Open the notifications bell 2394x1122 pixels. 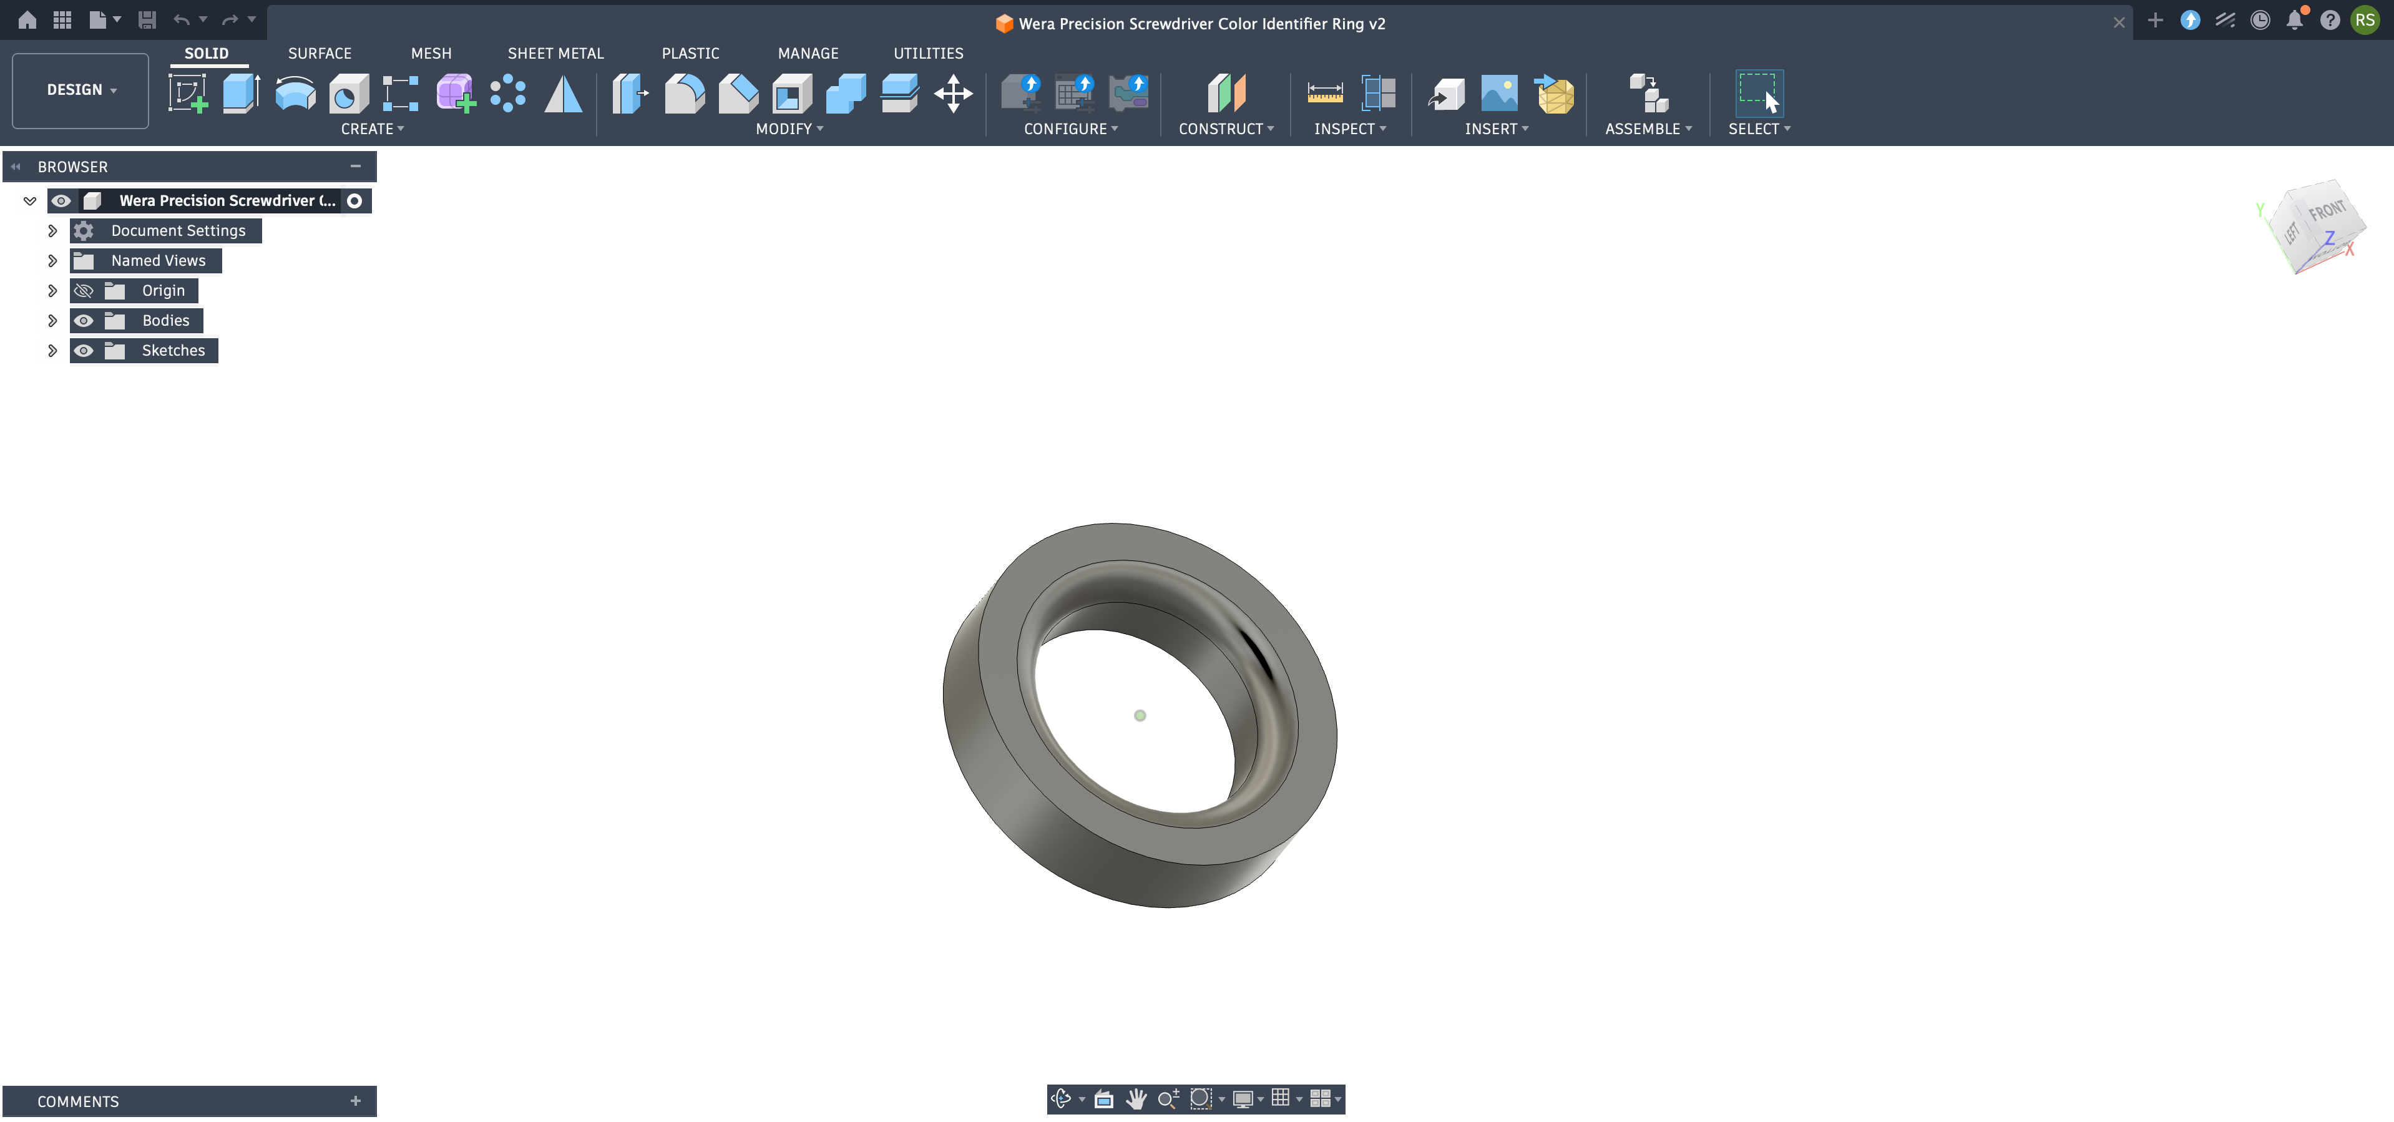(x=2295, y=21)
